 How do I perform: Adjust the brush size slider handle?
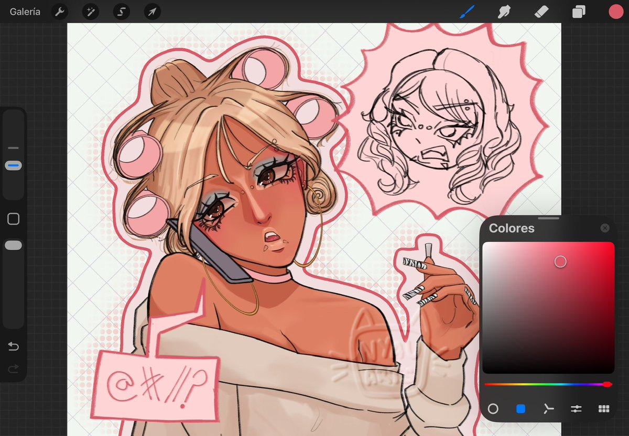[x=13, y=165]
